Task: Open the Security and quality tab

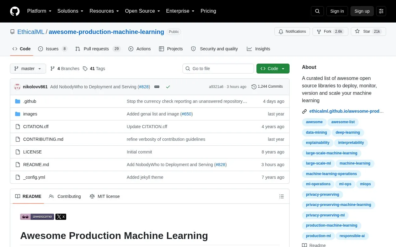Action: 214,49
